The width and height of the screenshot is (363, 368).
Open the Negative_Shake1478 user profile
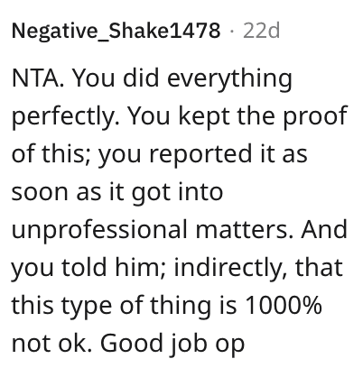[x=116, y=31]
